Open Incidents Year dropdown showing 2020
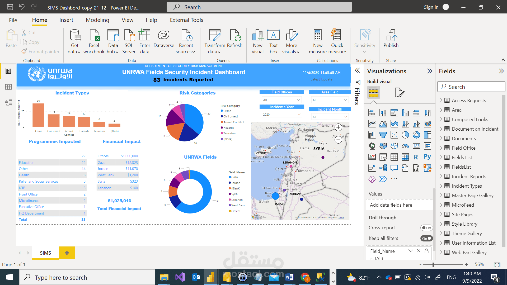 tap(282, 114)
